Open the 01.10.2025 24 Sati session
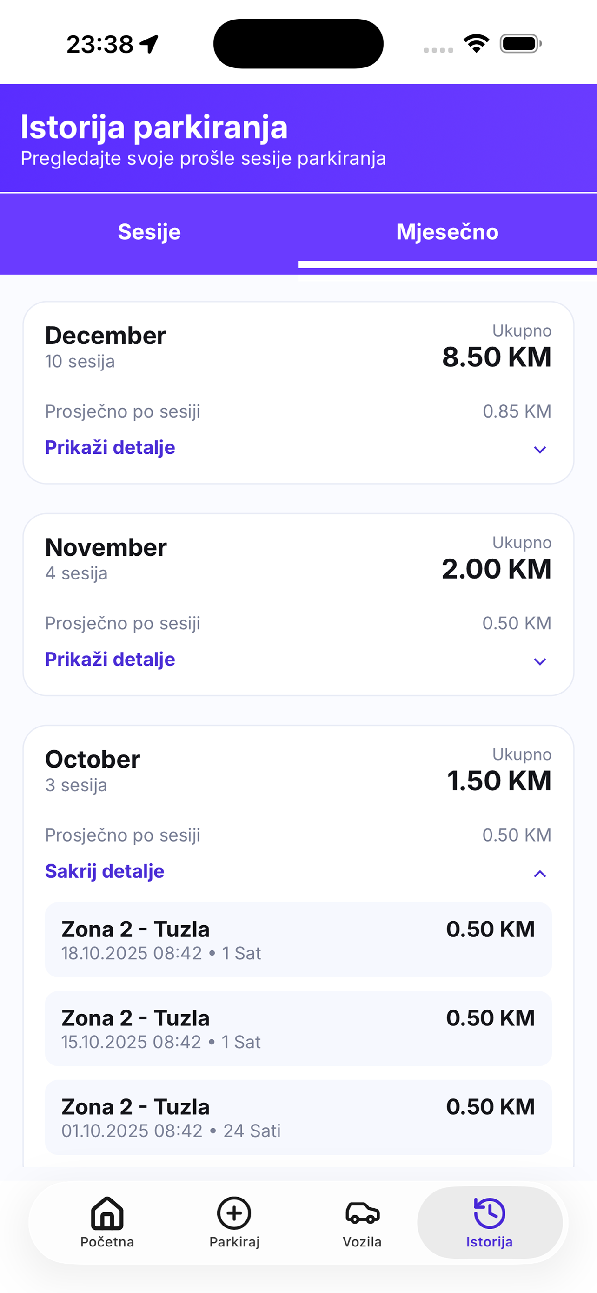This screenshot has width=597, height=1293. [x=298, y=1118]
